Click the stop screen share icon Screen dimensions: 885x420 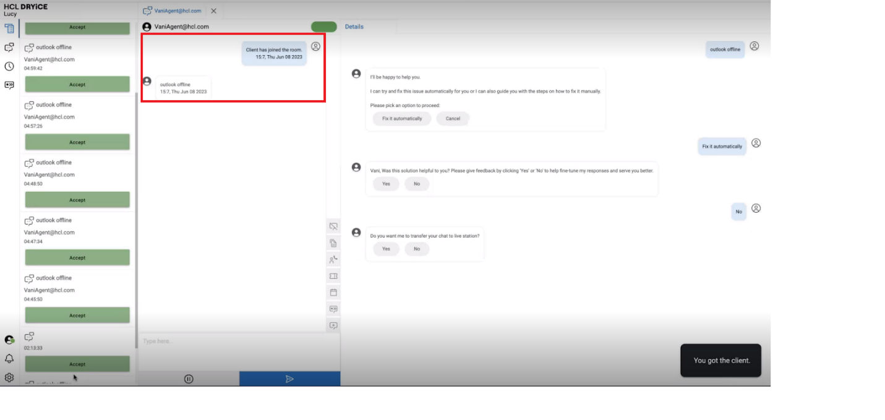(x=333, y=226)
